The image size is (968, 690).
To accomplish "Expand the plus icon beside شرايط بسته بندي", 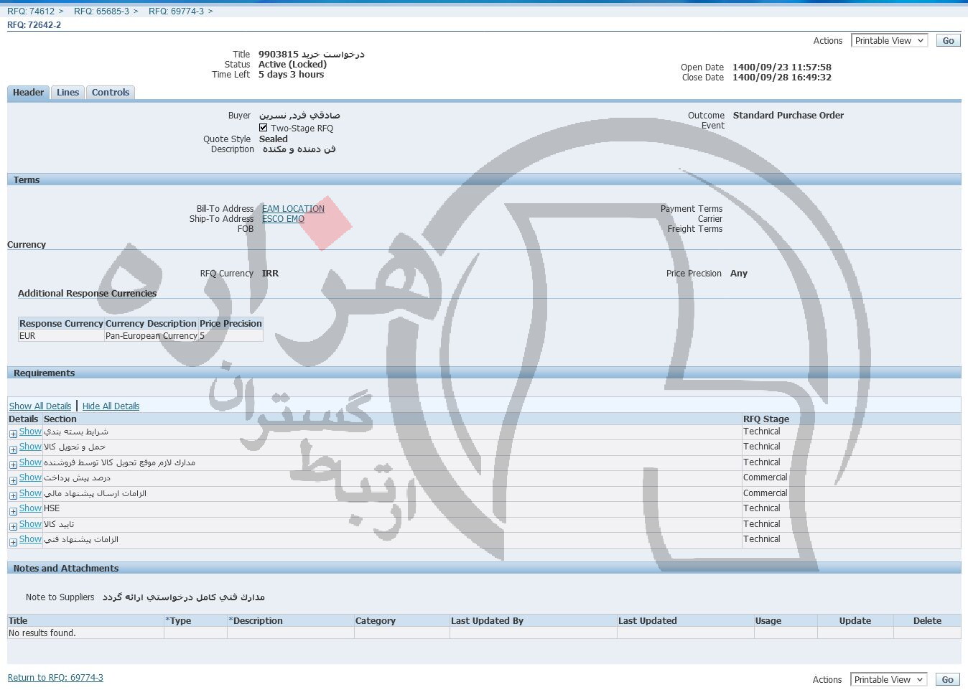I will [13, 434].
